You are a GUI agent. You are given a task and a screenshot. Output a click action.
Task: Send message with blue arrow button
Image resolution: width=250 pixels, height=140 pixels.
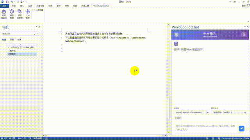click(241, 128)
